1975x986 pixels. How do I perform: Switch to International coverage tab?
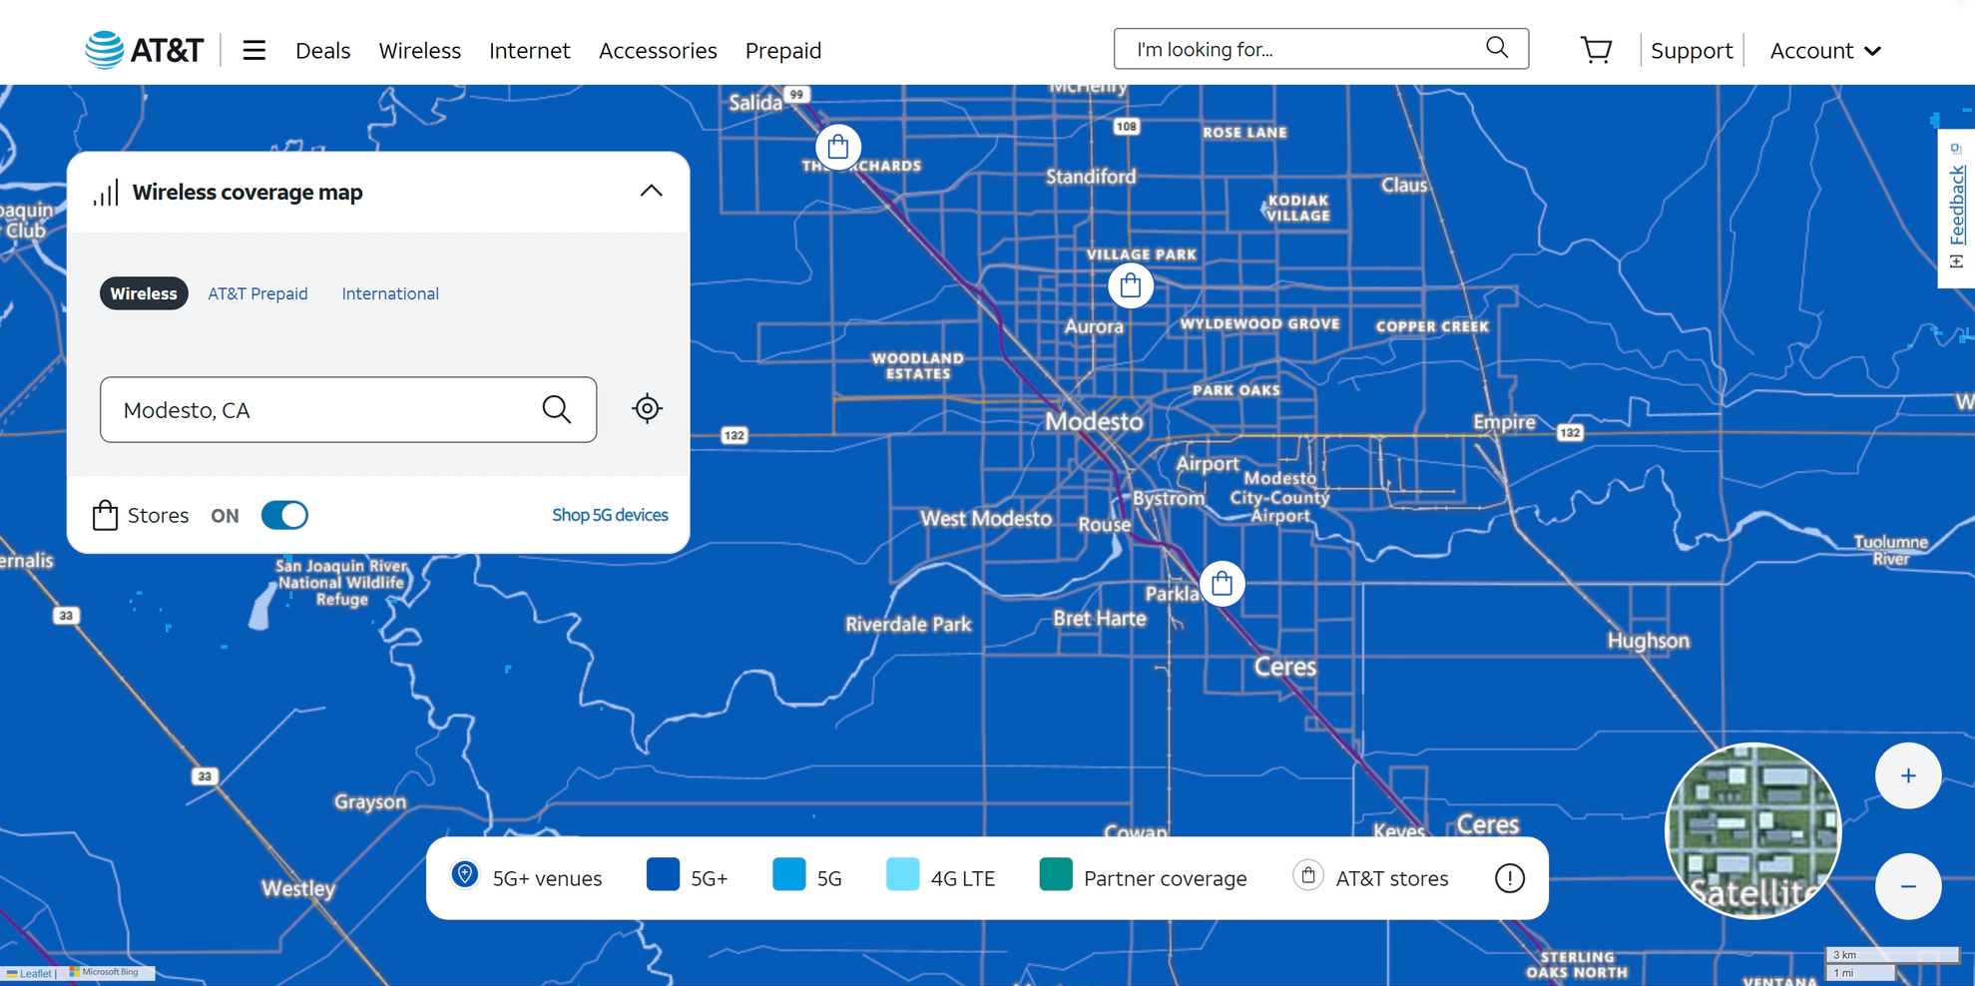[x=390, y=293]
